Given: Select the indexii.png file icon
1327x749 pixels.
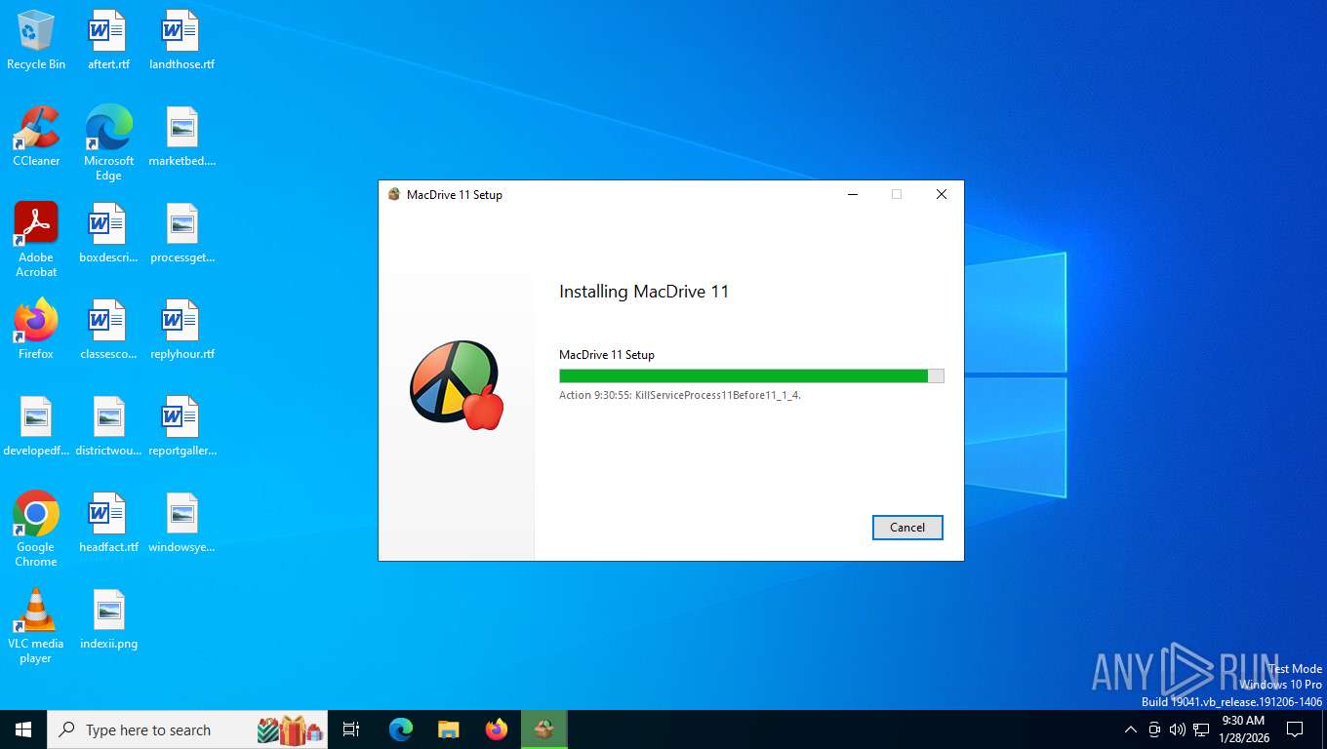Looking at the screenshot, I should click(108, 619).
